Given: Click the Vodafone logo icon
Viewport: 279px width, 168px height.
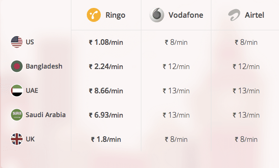Looking at the screenshot, I should click(x=157, y=15).
